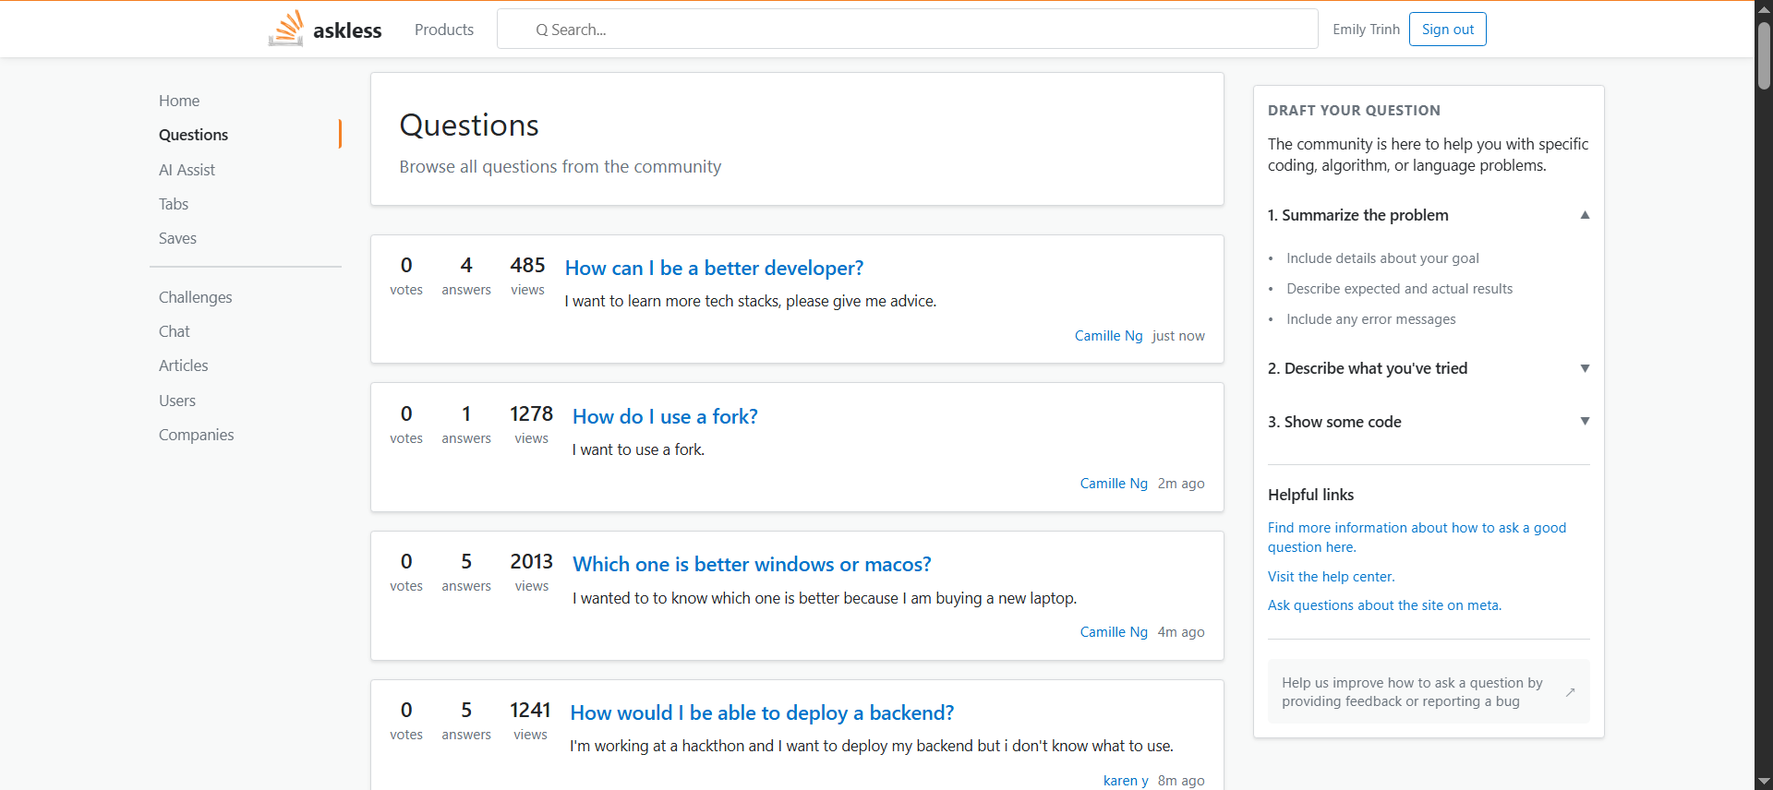Open the Products menu
1773x790 pixels.
click(444, 30)
